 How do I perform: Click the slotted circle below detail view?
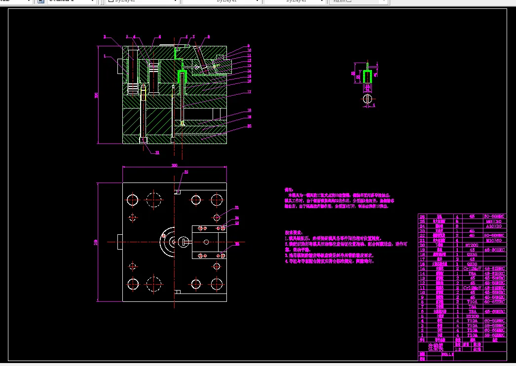click(368, 99)
